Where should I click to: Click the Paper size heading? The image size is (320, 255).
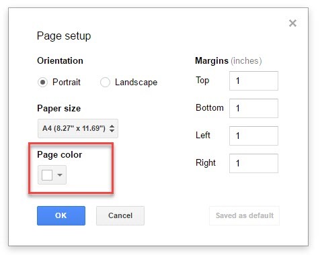pos(59,109)
